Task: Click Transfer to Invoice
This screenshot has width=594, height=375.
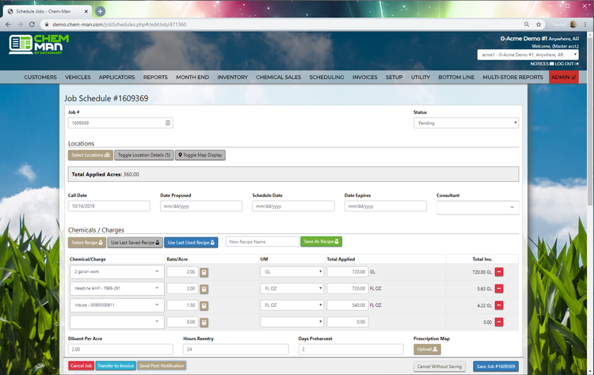Action: [116, 366]
